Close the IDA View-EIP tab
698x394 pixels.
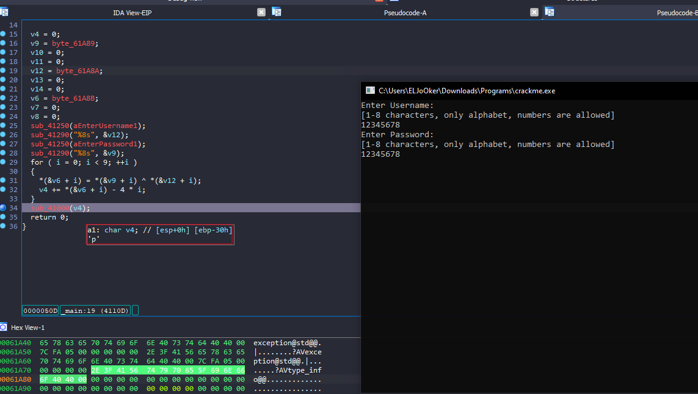coord(261,12)
